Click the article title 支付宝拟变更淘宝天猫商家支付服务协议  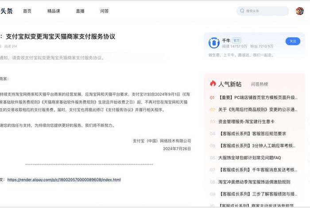click(x=61, y=37)
